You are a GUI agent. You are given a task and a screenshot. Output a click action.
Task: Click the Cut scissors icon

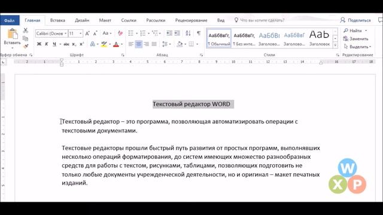click(25, 30)
